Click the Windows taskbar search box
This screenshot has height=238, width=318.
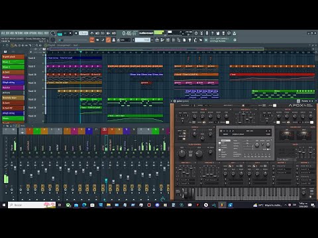pyautogui.click(x=32, y=205)
